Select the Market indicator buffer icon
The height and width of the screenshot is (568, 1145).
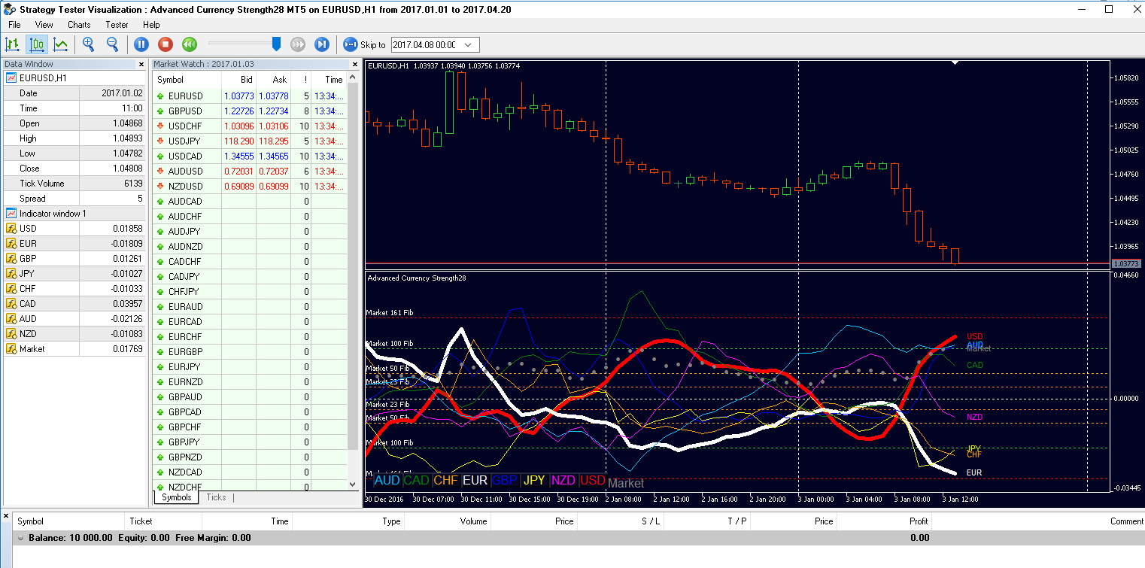(11, 349)
